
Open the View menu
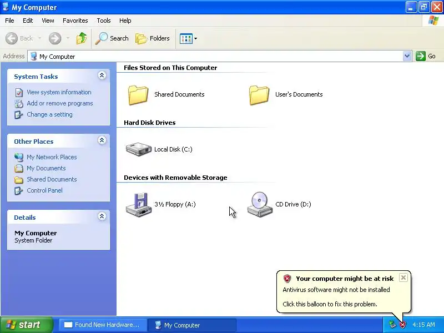(x=48, y=21)
